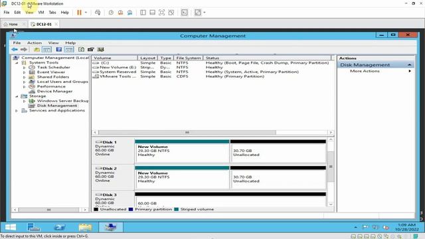Take a snapshot of this virtual machine
Viewport: 425px width, 239px height.
[x=111, y=13]
